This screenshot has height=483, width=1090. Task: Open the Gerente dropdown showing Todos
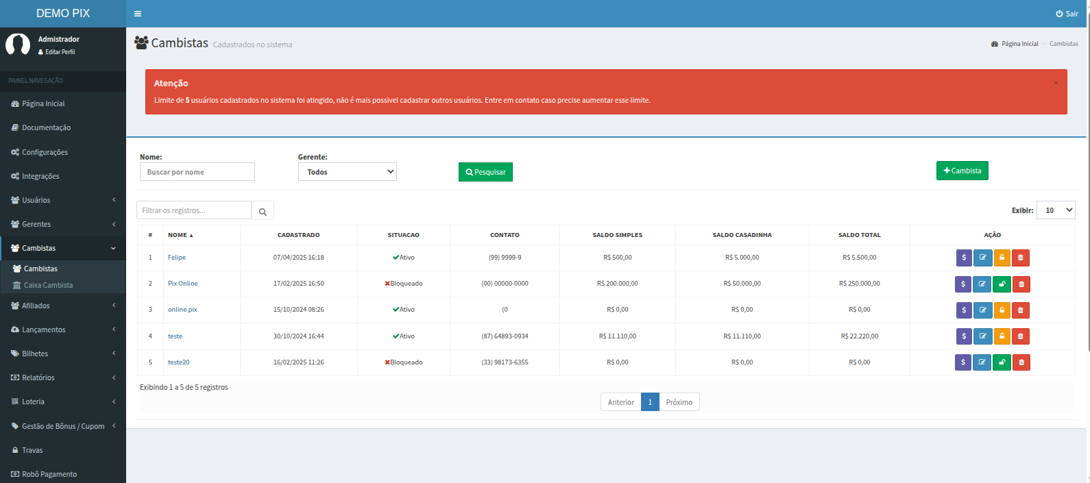tap(347, 172)
